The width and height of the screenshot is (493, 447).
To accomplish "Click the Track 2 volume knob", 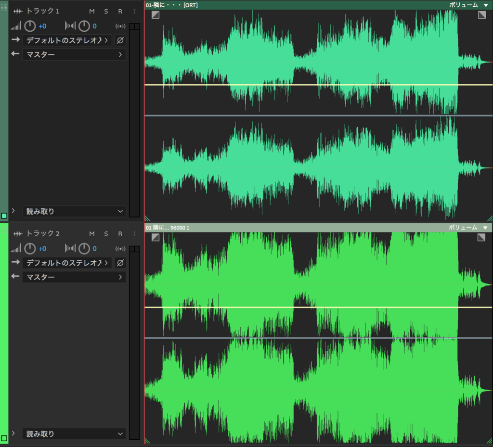I will point(30,248).
